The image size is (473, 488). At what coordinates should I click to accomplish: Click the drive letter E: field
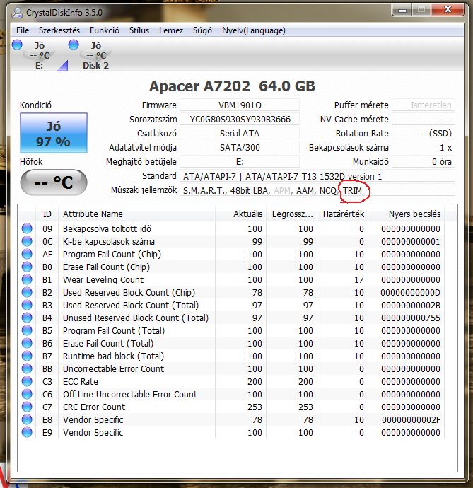click(x=240, y=162)
